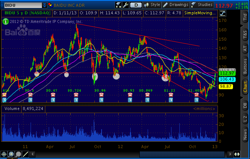Select the trendline drawing tool
250x159 pixels.
(26, 154)
